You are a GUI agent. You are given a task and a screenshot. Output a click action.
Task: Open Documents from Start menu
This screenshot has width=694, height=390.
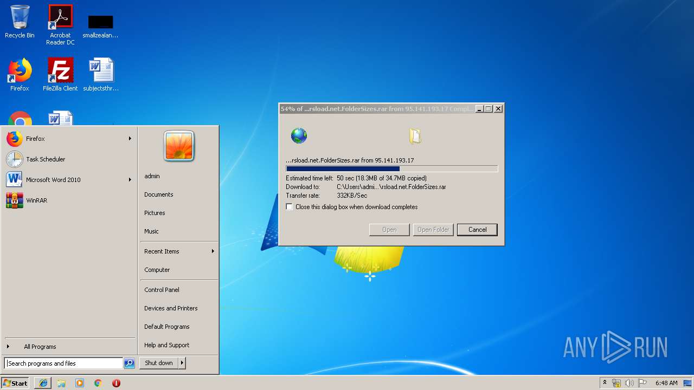coord(159,194)
